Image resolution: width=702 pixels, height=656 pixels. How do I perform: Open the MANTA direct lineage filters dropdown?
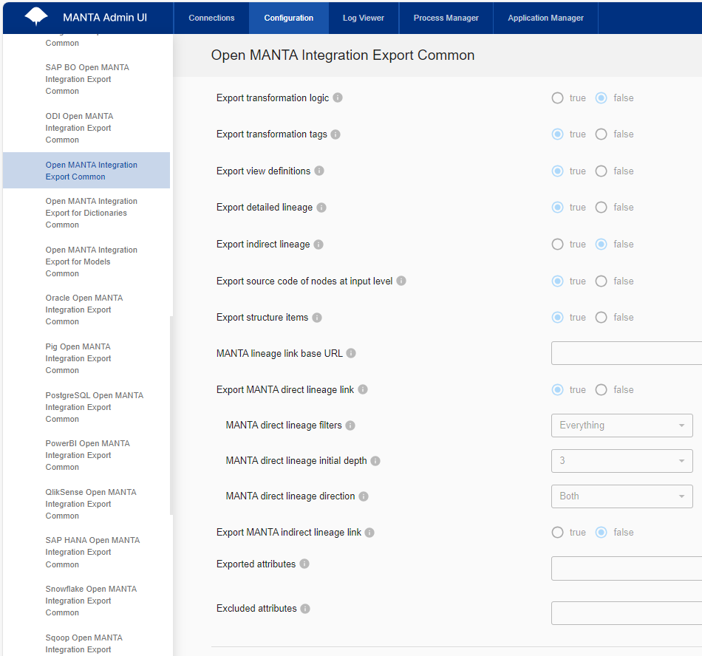tap(621, 426)
